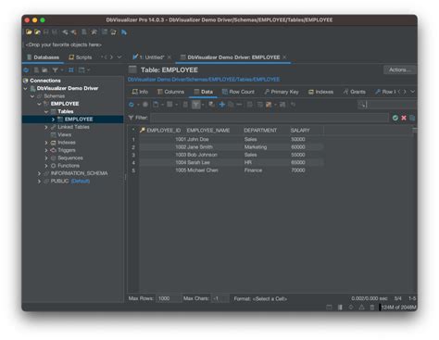Click the warning triangle icon in status bar
Screen dimensions: 439x340
click(361, 308)
